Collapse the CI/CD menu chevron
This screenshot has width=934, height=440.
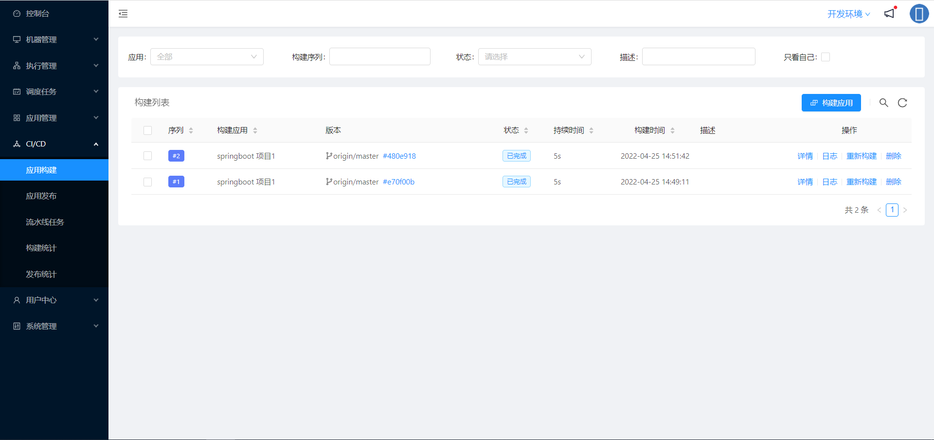click(x=96, y=144)
